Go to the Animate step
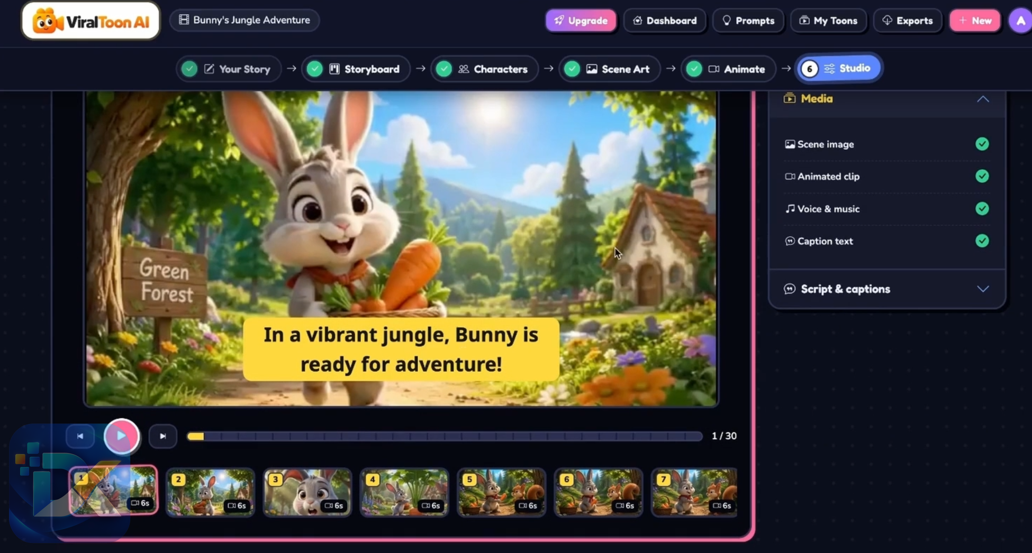 pyautogui.click(x=729, y=69)
